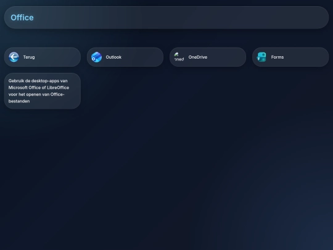This screenshot has width=333, height=250.
Task: Open the teal Forms icon
Action: click(261, 57)
